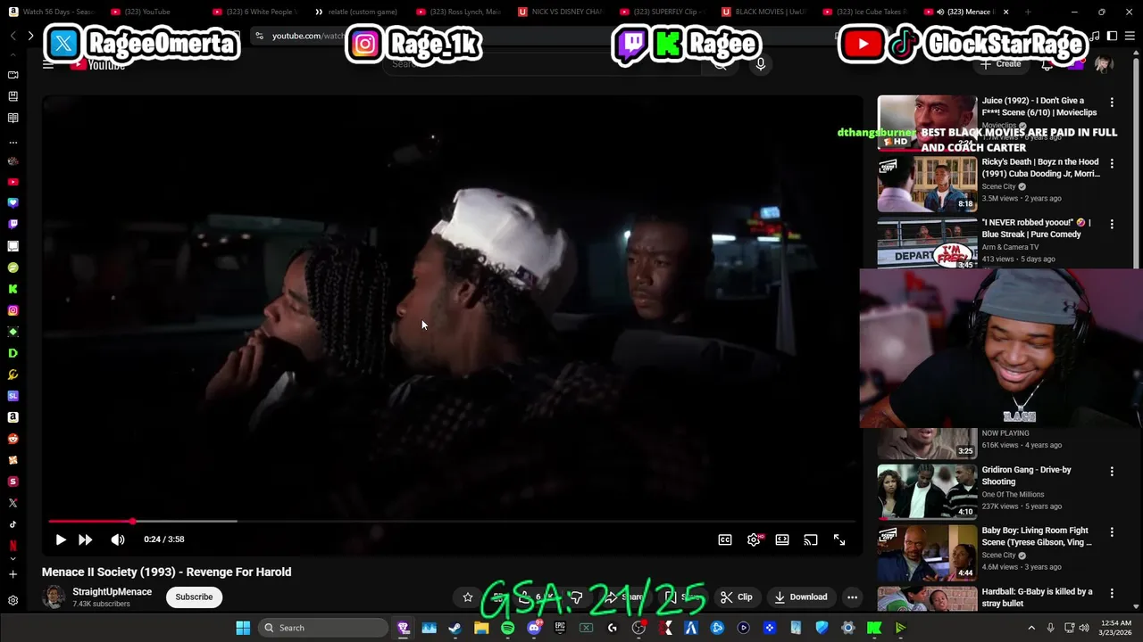Subscribe to StraightUpMenace channel
The image size is (1143, 642).
point(194,597)
